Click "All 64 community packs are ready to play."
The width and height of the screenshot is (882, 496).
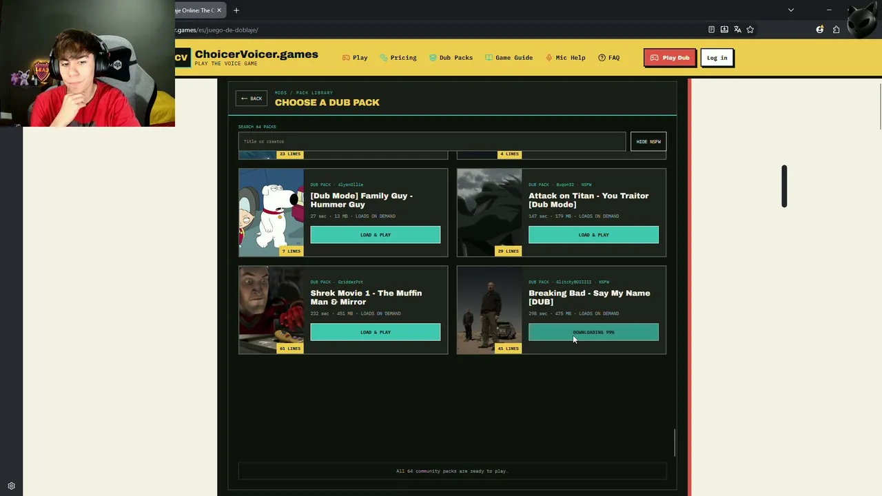[452, 471]
